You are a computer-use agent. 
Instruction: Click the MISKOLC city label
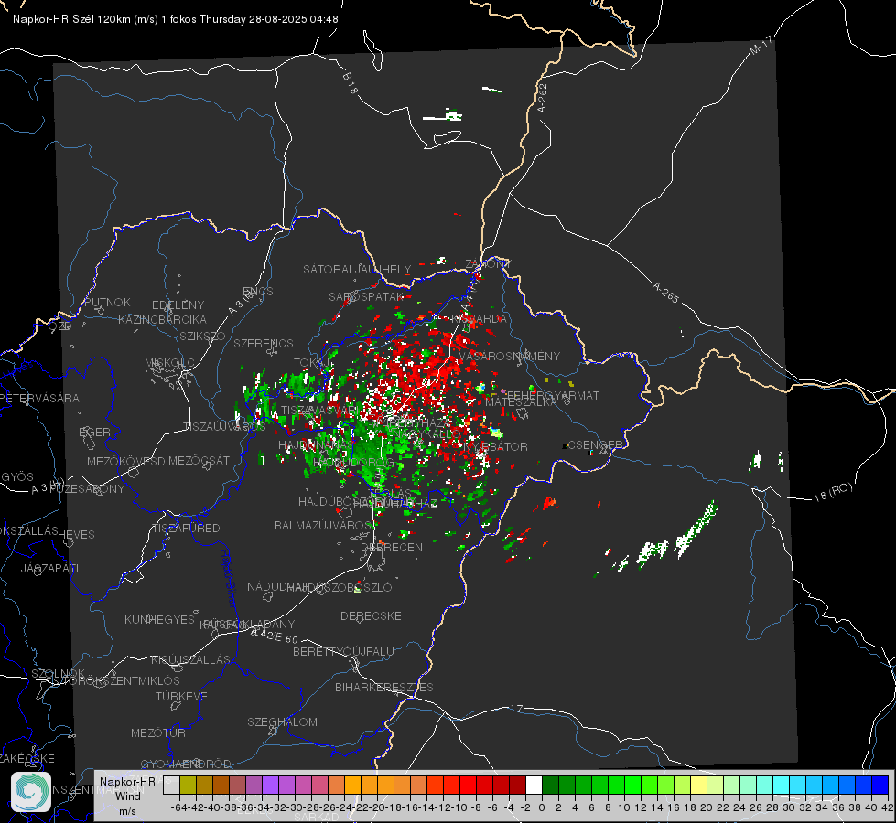(169, 363)
